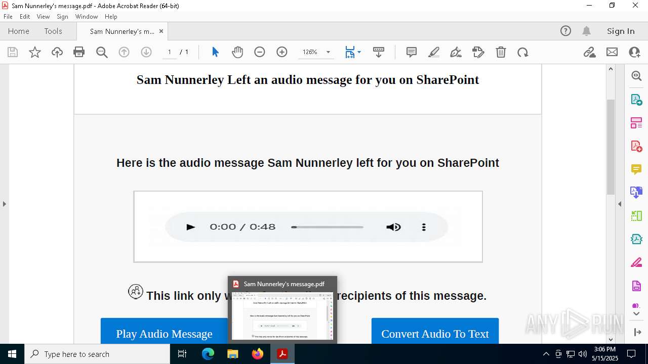The width and height of the screenshot is (648, 364).
Task: Open the Sign menu
Action: pos(63,17)
